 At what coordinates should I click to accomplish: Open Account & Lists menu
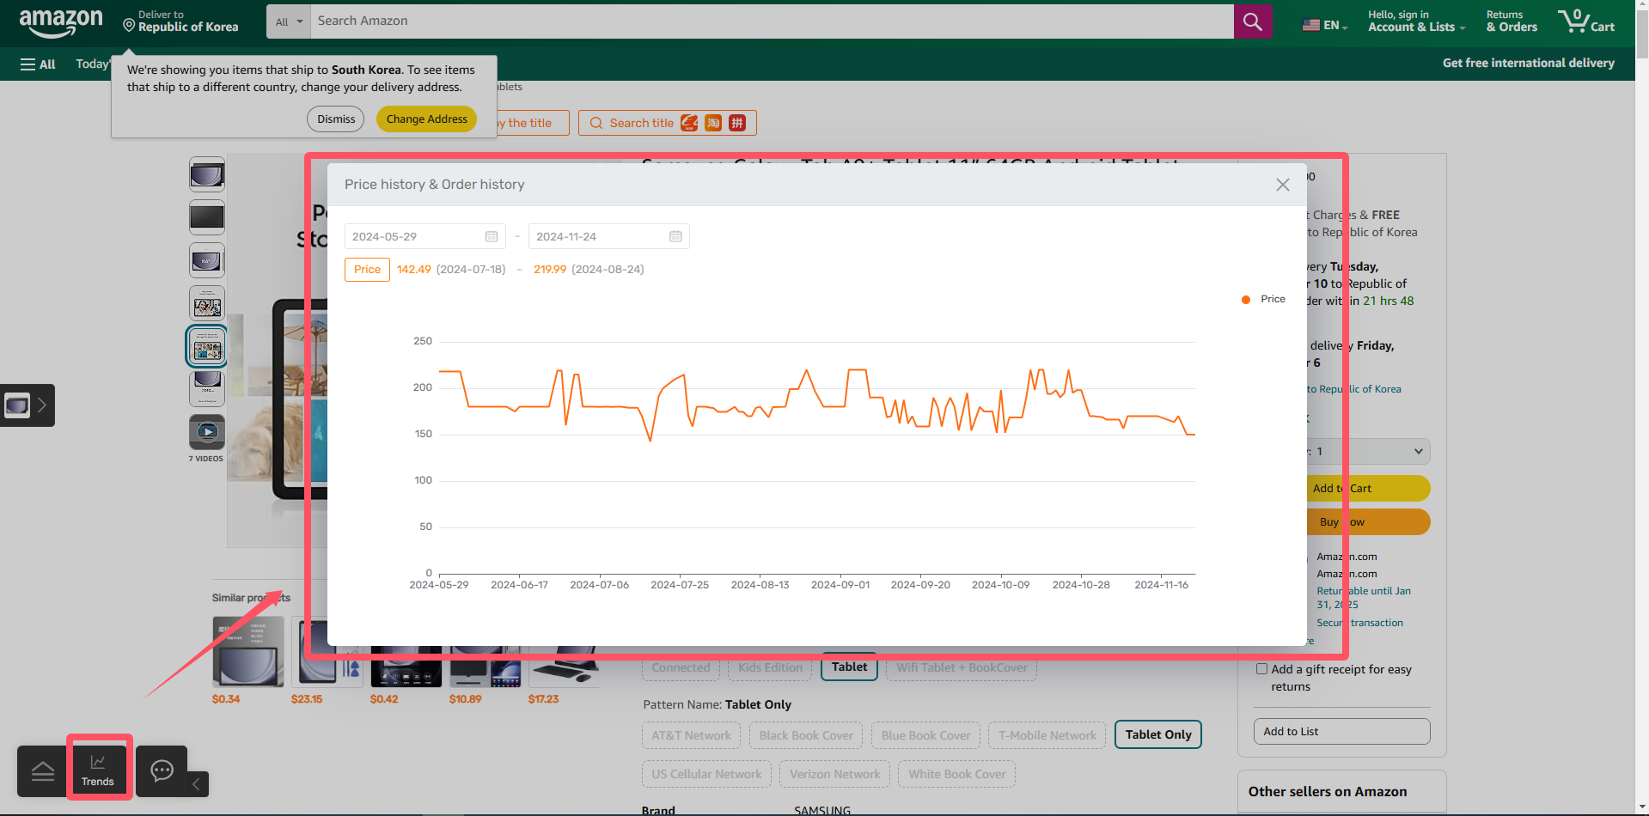(1416, 21)
